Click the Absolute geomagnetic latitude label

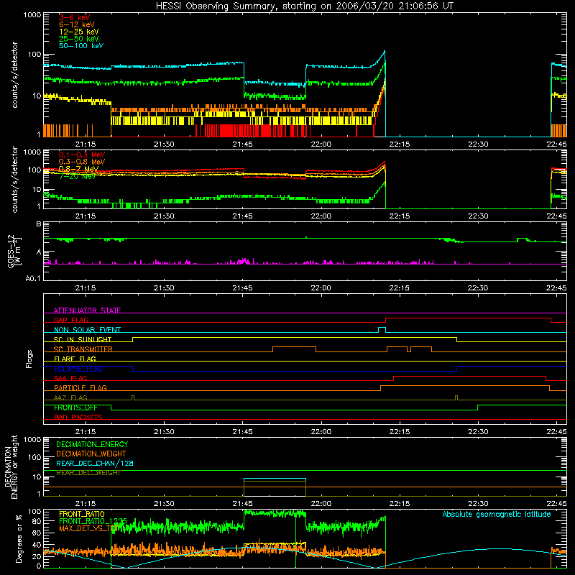point(497,515)
